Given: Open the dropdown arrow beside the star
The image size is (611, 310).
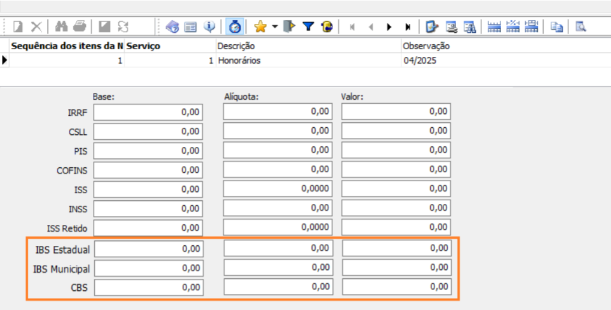Looking at the screenshot, I should tap(274, 26).
